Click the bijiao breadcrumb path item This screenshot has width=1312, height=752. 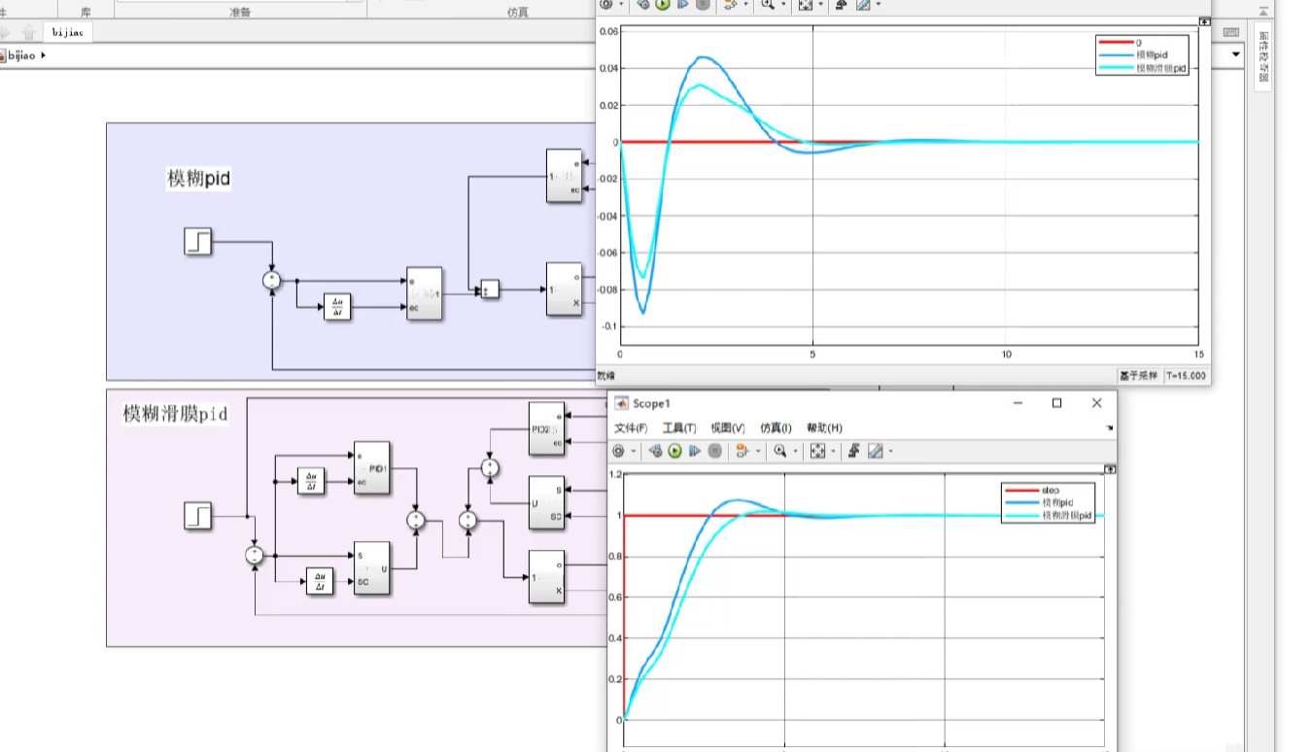click(x=21, y=56)
